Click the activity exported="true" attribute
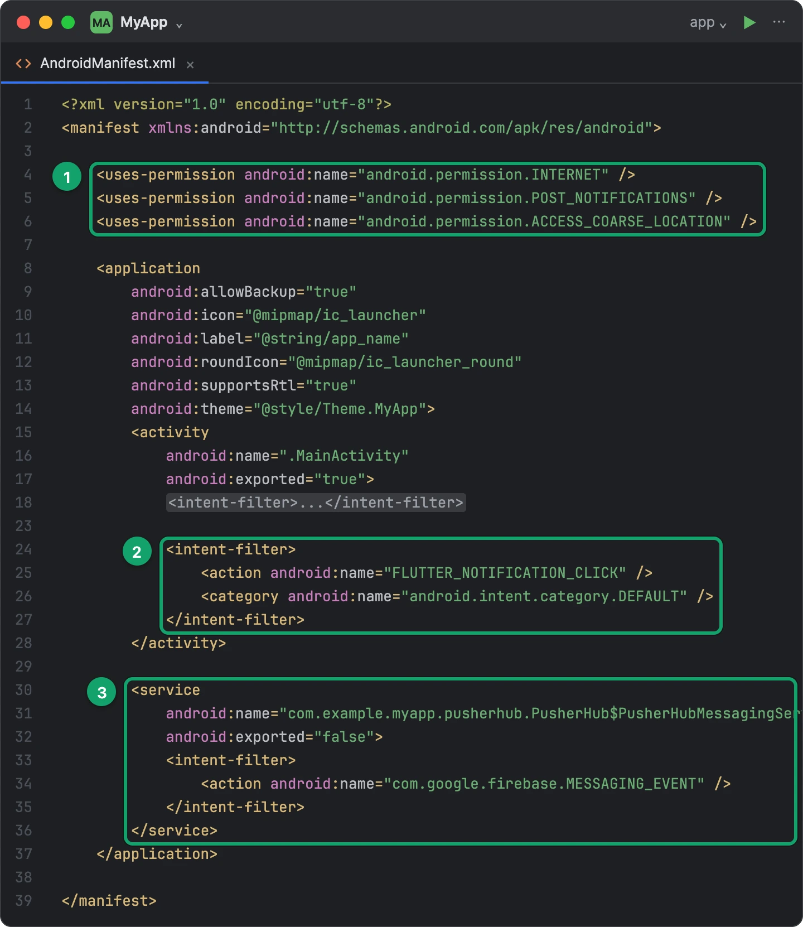 tap(265, 479)
